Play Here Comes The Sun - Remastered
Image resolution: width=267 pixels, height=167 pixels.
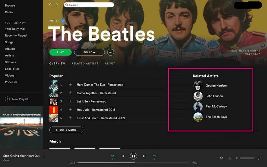point(100,85)
